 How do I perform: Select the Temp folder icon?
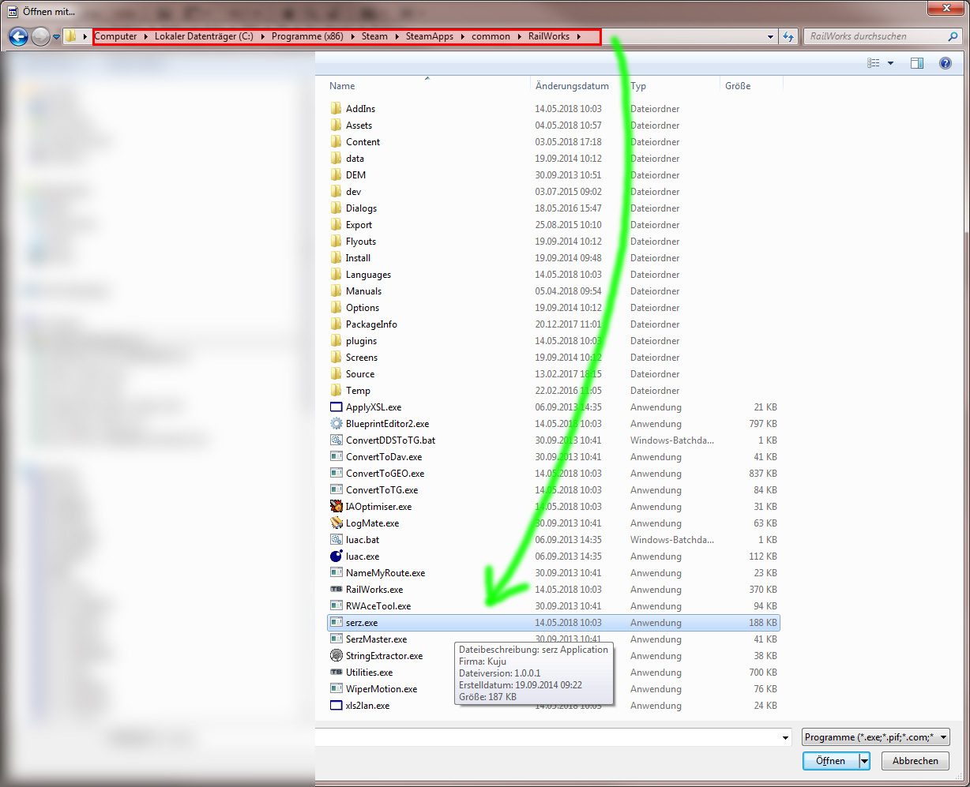tap(336, 391)
